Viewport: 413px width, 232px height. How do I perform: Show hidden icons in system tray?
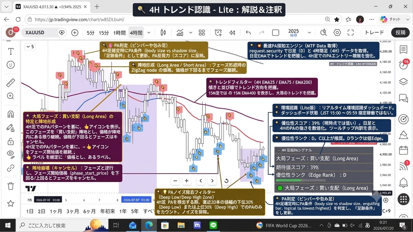tap(321, 225)
